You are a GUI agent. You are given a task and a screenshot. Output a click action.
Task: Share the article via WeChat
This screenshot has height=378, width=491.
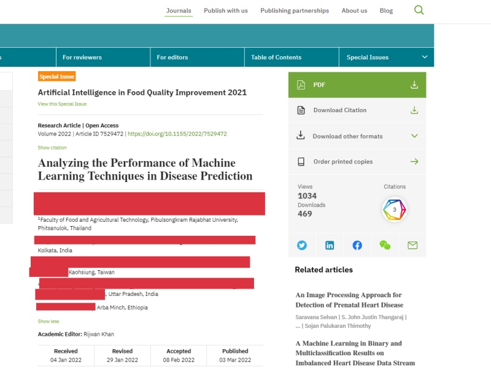pos(385,245)
